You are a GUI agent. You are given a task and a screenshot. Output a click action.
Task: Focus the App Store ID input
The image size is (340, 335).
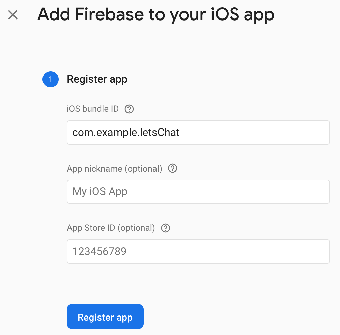coord(198,252)
